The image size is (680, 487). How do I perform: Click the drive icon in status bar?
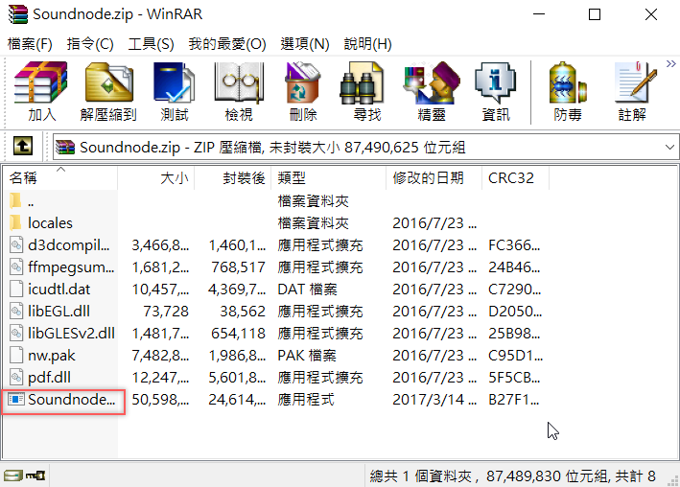(x=13, y=475)
